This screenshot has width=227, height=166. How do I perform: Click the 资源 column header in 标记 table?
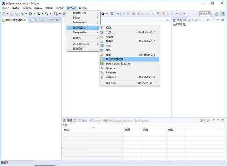[133, 130]
